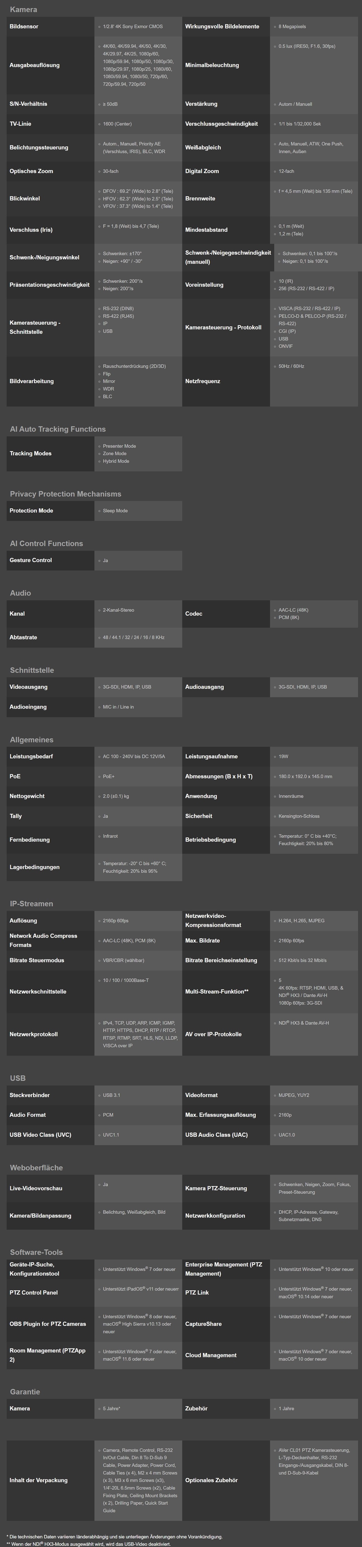Screen dimensions: 362x1547
Task: Click the Steckverbinder USB 3.1 value
Action: coord(111,1095)
